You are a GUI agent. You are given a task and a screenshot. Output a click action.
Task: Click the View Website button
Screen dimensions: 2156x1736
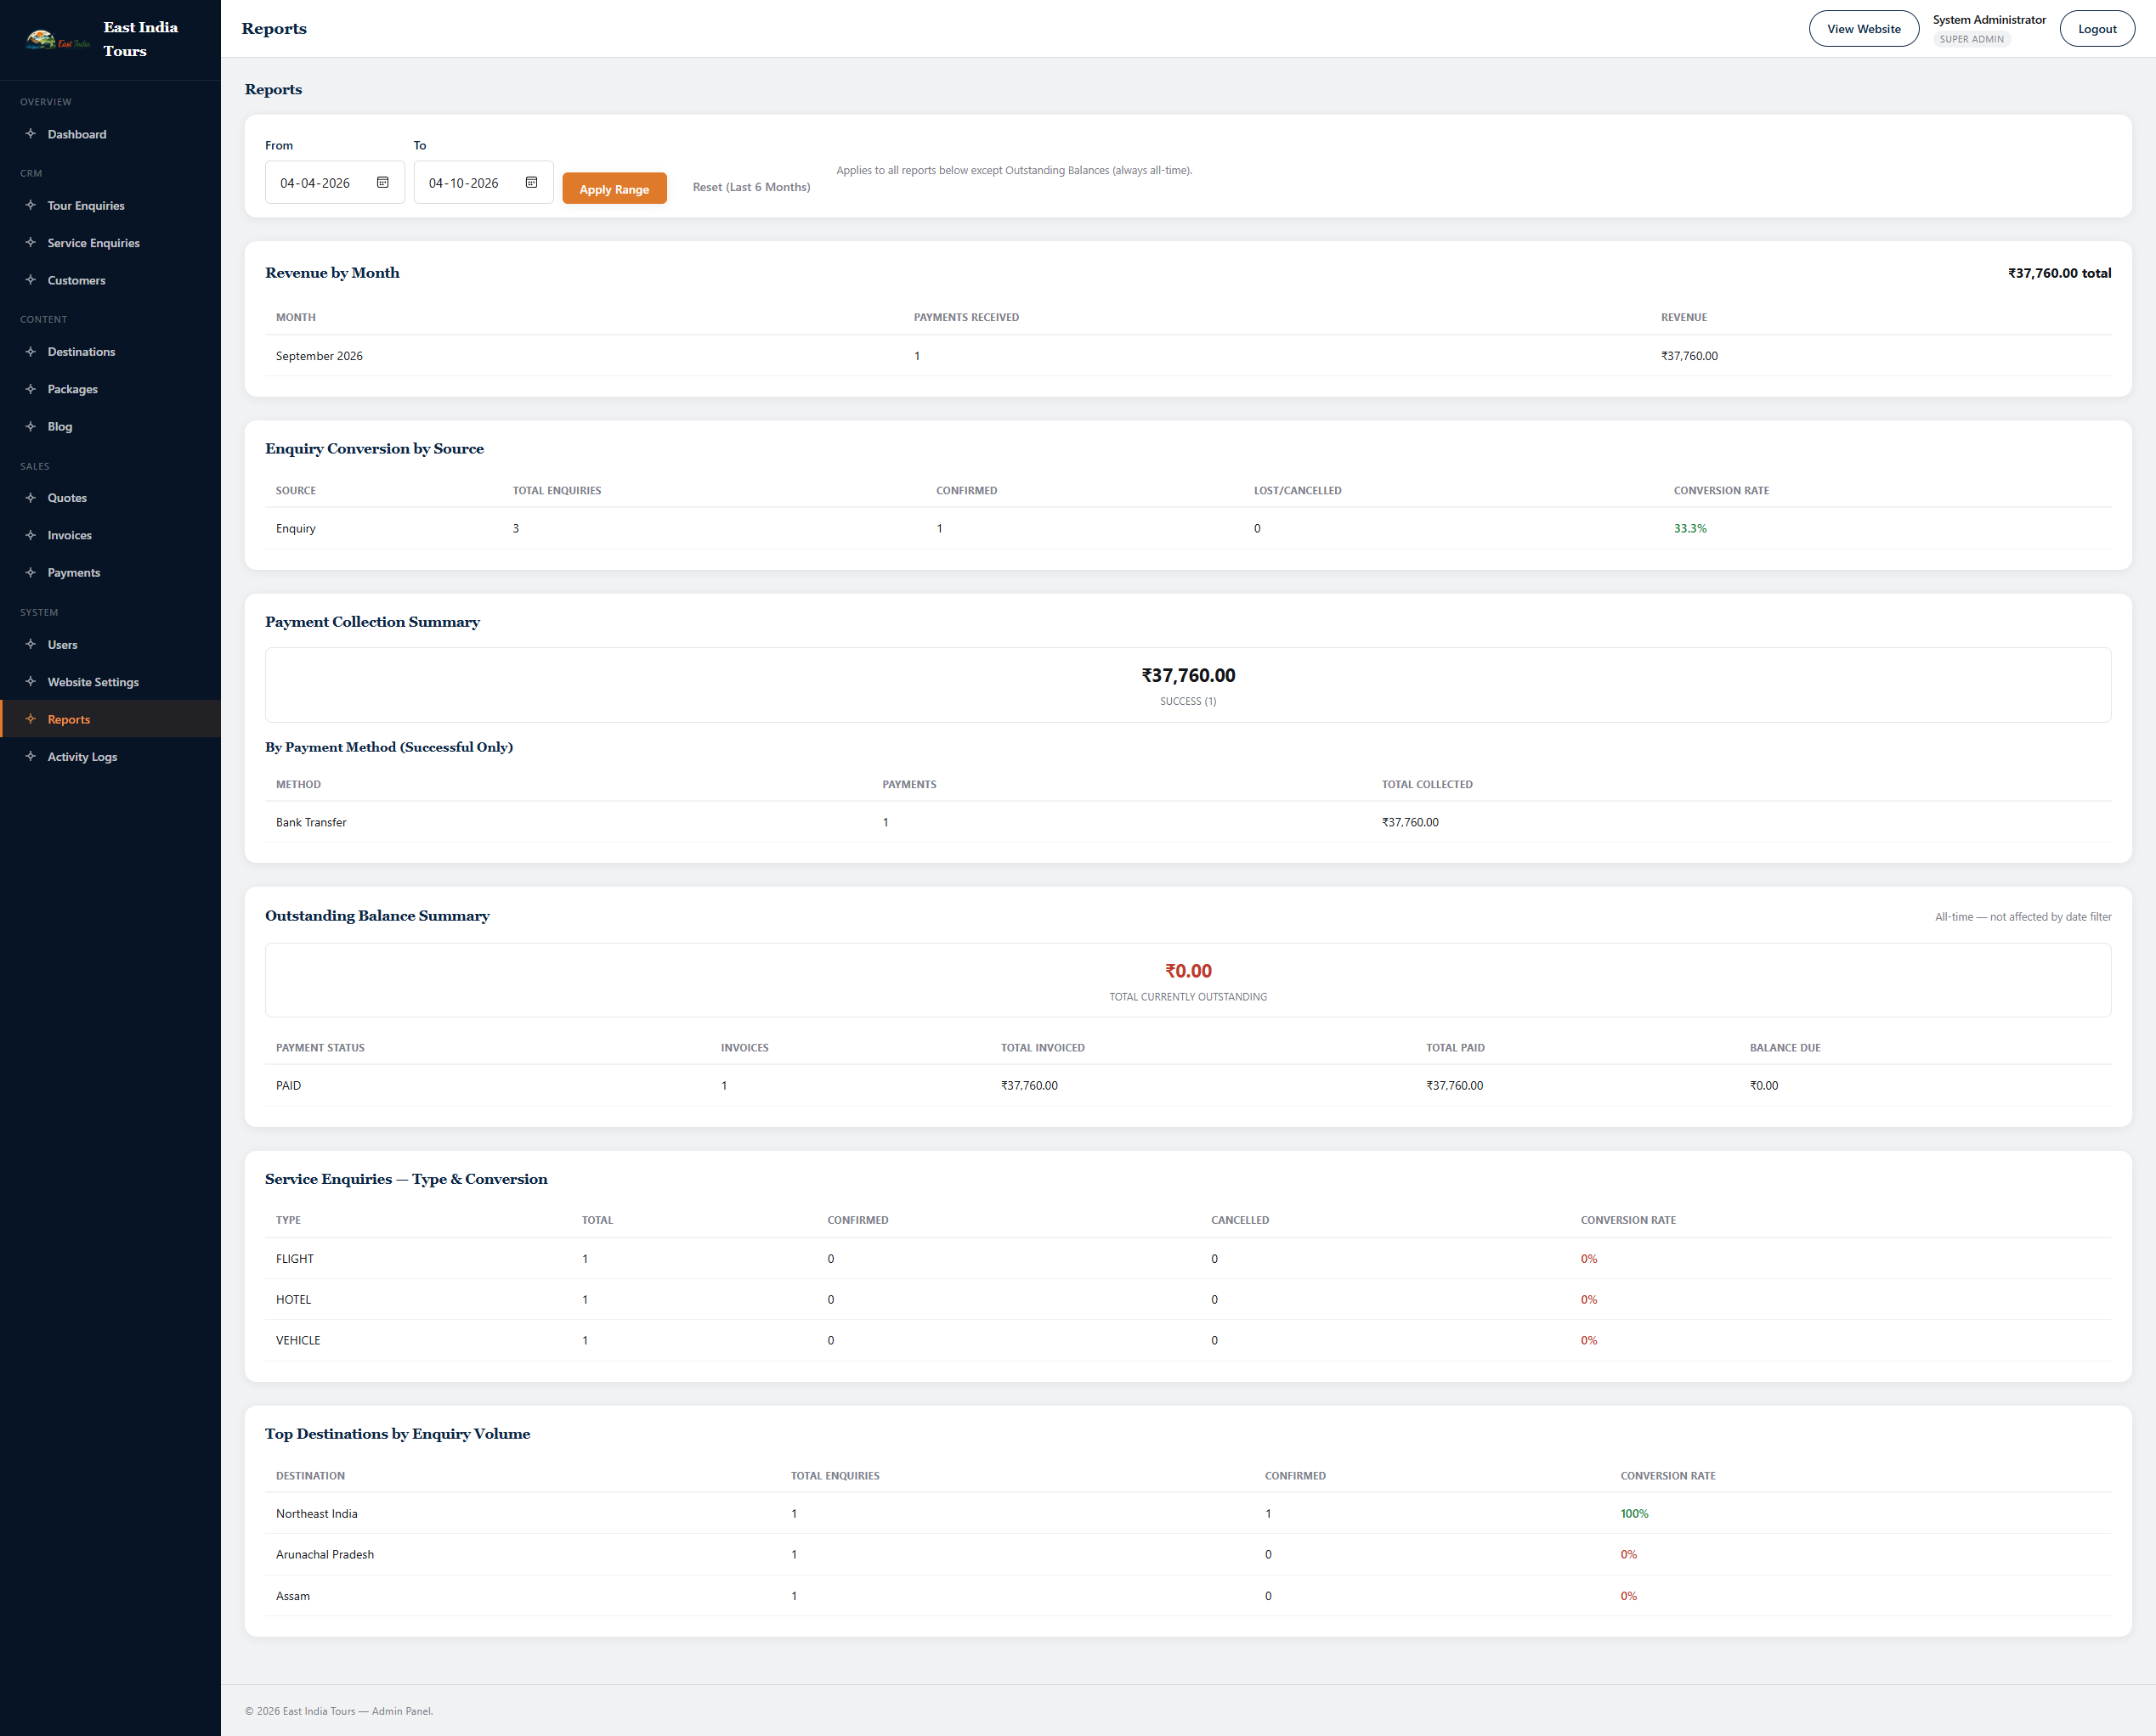[x=1863, y=29]
